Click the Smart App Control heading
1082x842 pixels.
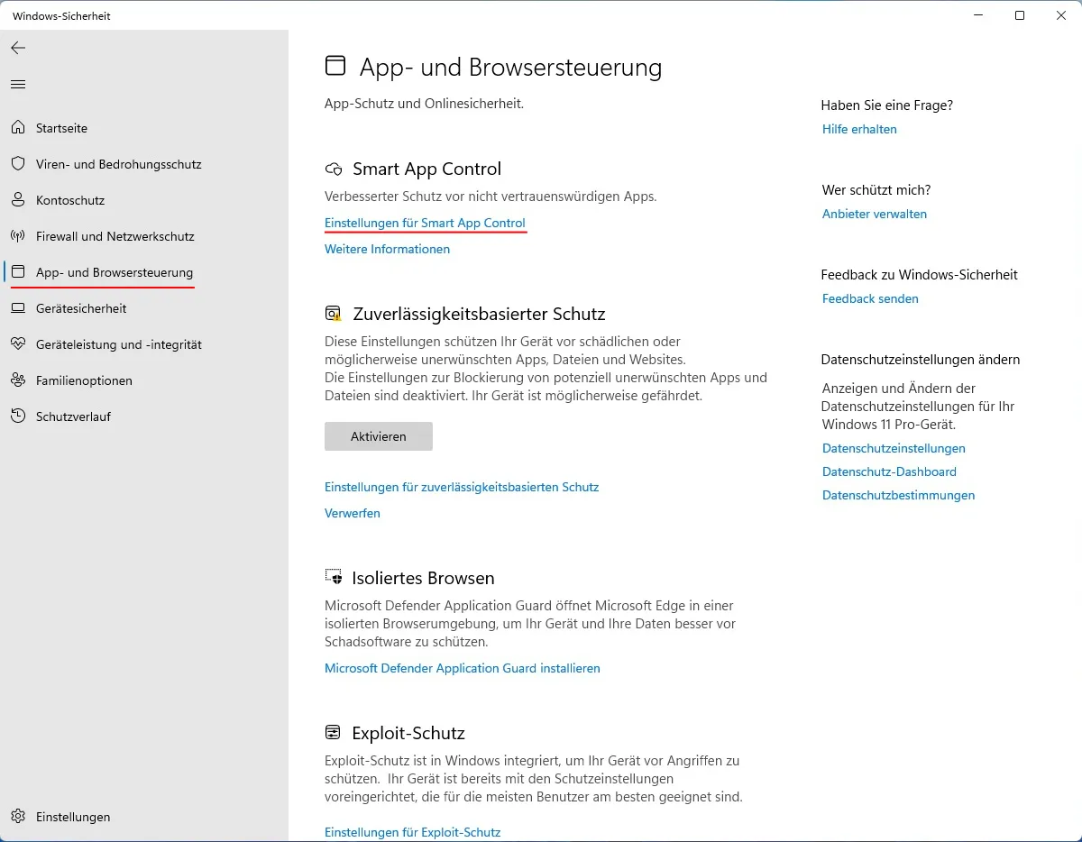point(426,169)
